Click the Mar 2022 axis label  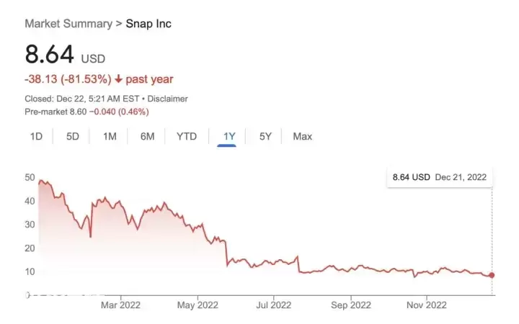coord(121,305)
